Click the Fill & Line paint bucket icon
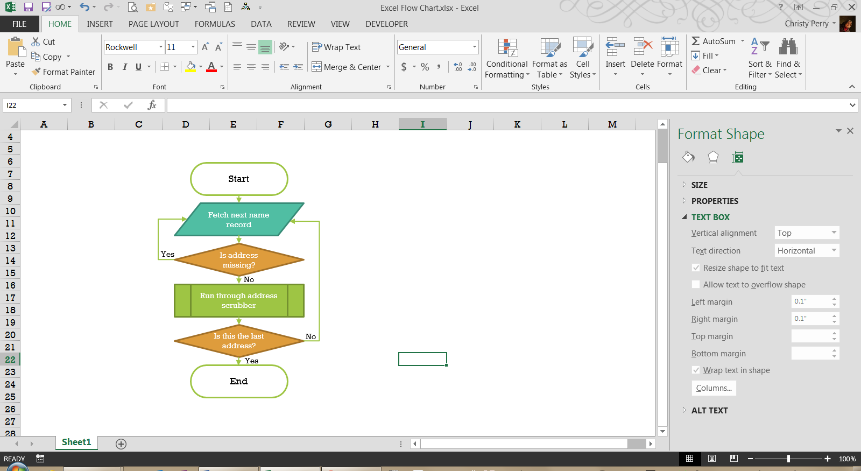The image size is (861, 471). (x=688, y=157)
